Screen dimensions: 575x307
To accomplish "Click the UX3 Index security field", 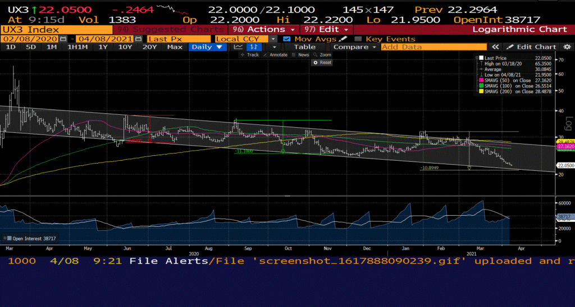I will point(57,30).
